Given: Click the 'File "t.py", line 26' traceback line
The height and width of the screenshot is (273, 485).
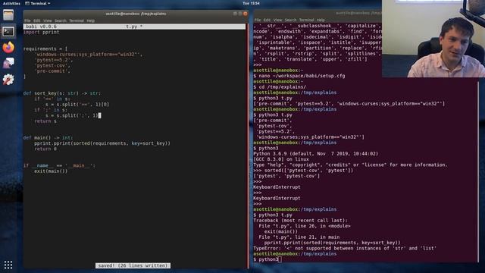Looking at the screenshot, I should tap(305, 226).
